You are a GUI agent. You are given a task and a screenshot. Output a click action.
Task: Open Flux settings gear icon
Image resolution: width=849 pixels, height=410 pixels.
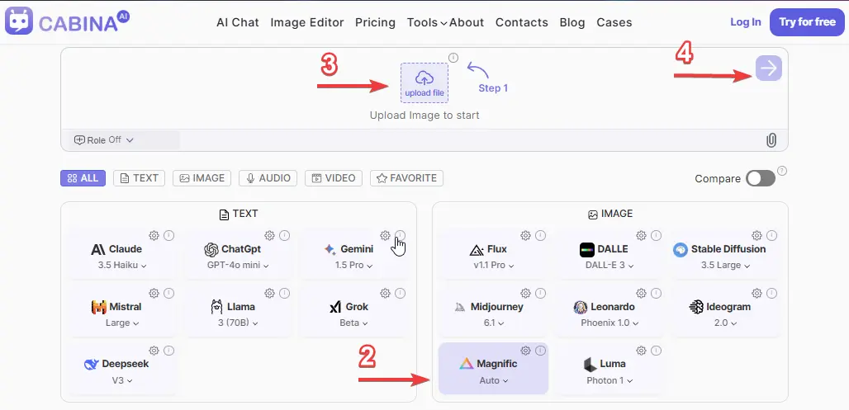(525, 235)
